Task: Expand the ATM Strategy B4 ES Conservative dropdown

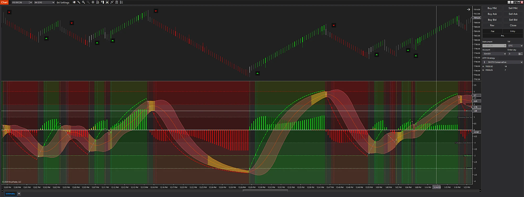Action: coord(502,62)
